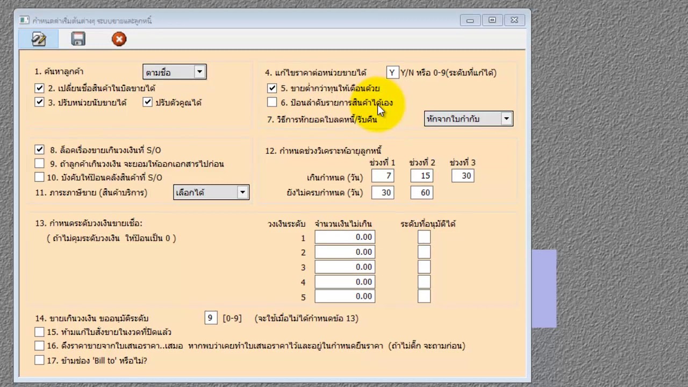Image resolution: width=688 pixels, height=387 pixels.
Task: Click the label 14. ขายเกินวงเงิน ขออนุมัติระดับ
Action: 91,318
